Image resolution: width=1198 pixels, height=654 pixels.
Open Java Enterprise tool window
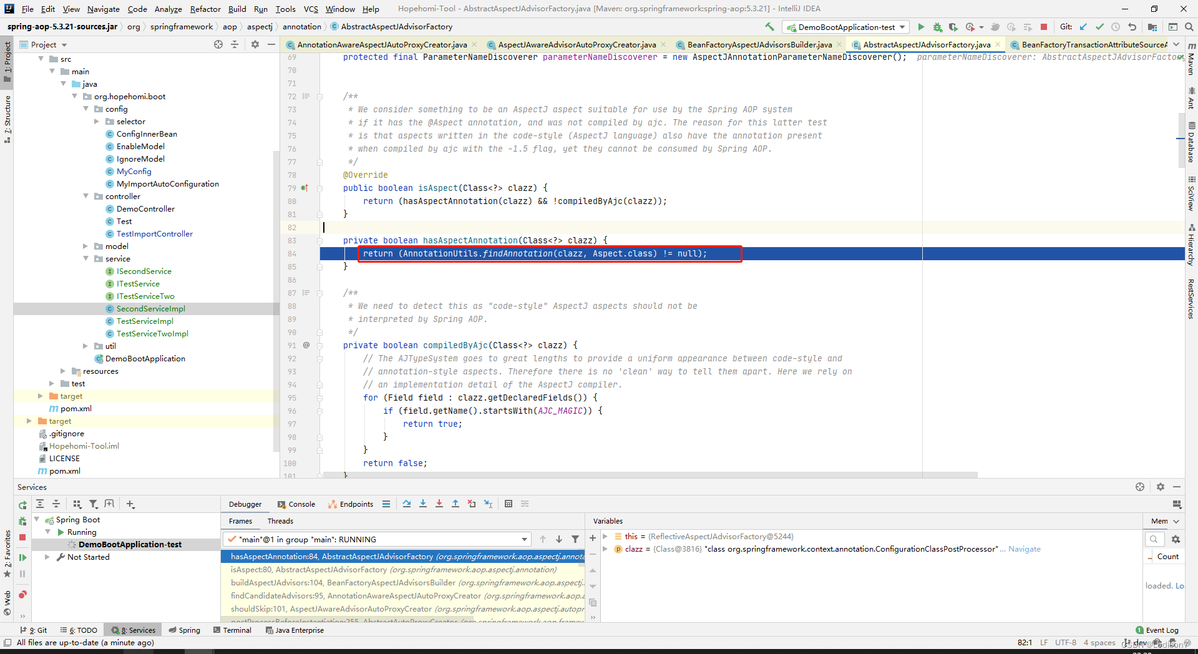click(x=295, y=630)
